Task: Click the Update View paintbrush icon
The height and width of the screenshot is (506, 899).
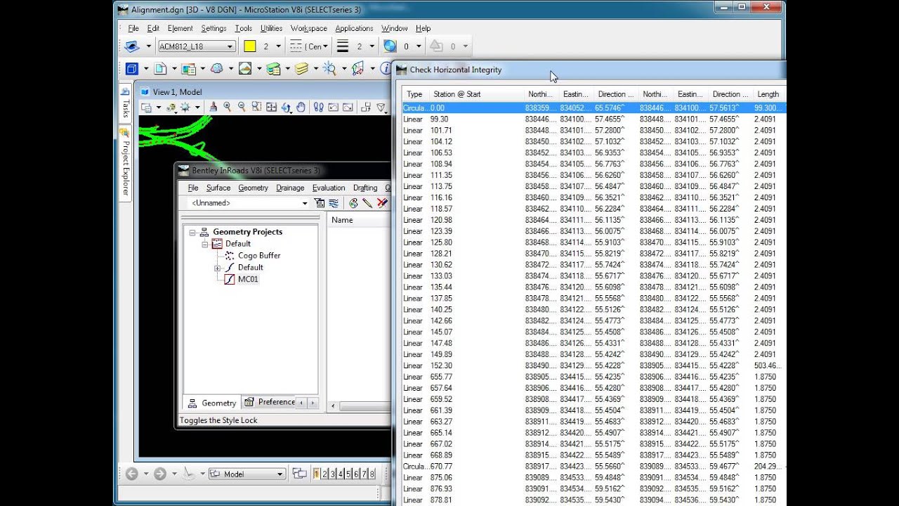Action: 213,108
